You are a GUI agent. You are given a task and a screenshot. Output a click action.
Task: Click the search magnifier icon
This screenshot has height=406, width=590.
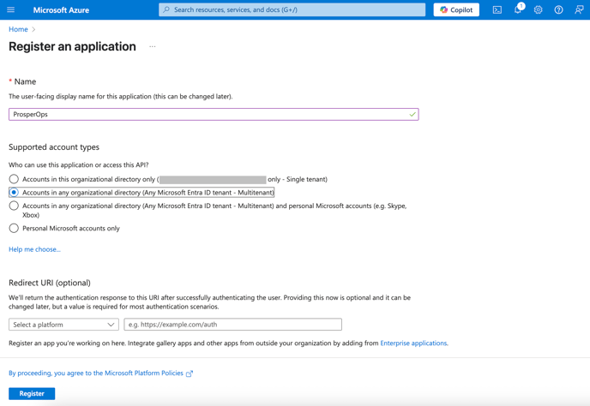[x=166, y=9]
